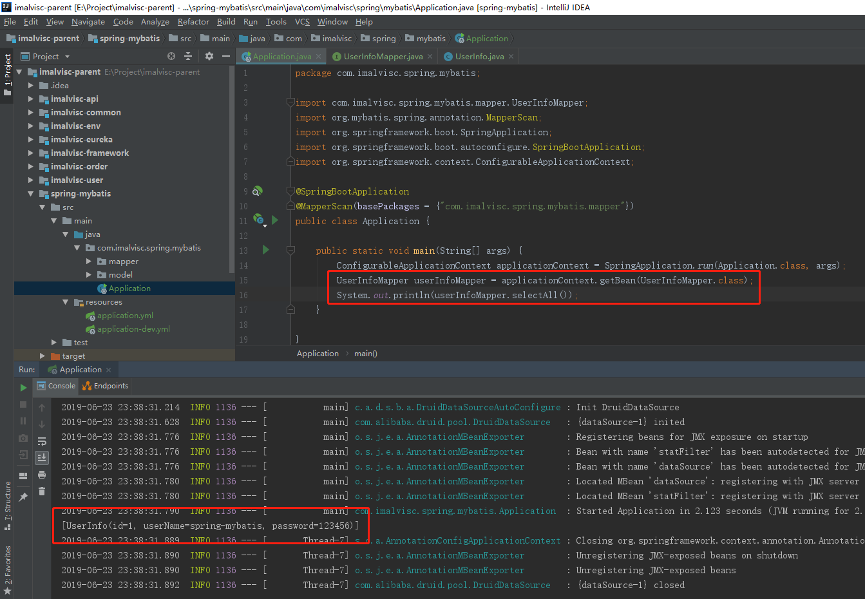Click the Stop process icon in Run panel
865x599 pixels.
23,404
